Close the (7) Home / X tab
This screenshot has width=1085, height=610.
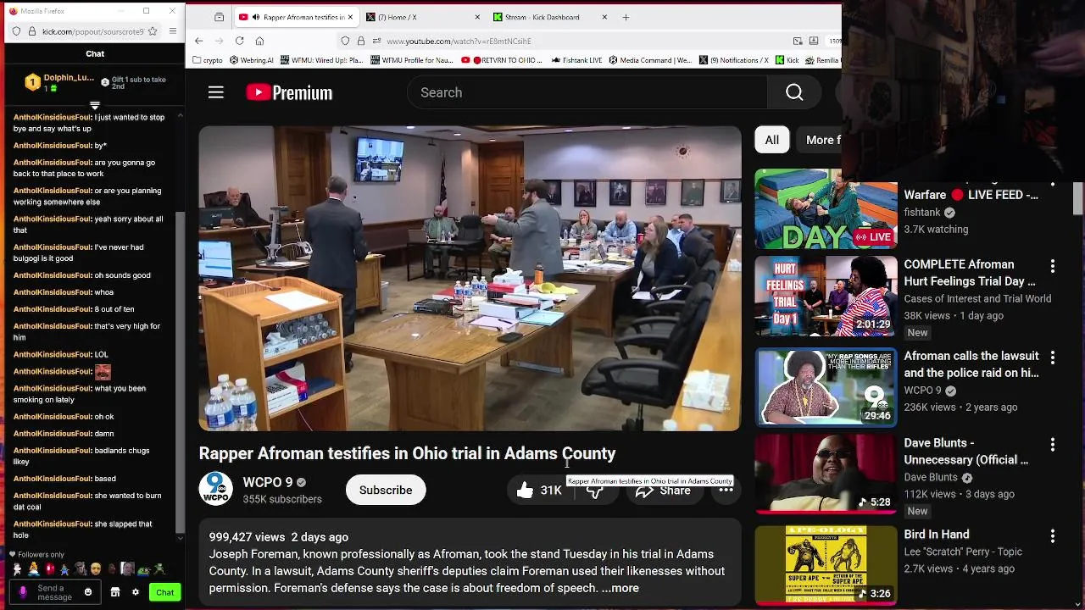pos(477,17)
